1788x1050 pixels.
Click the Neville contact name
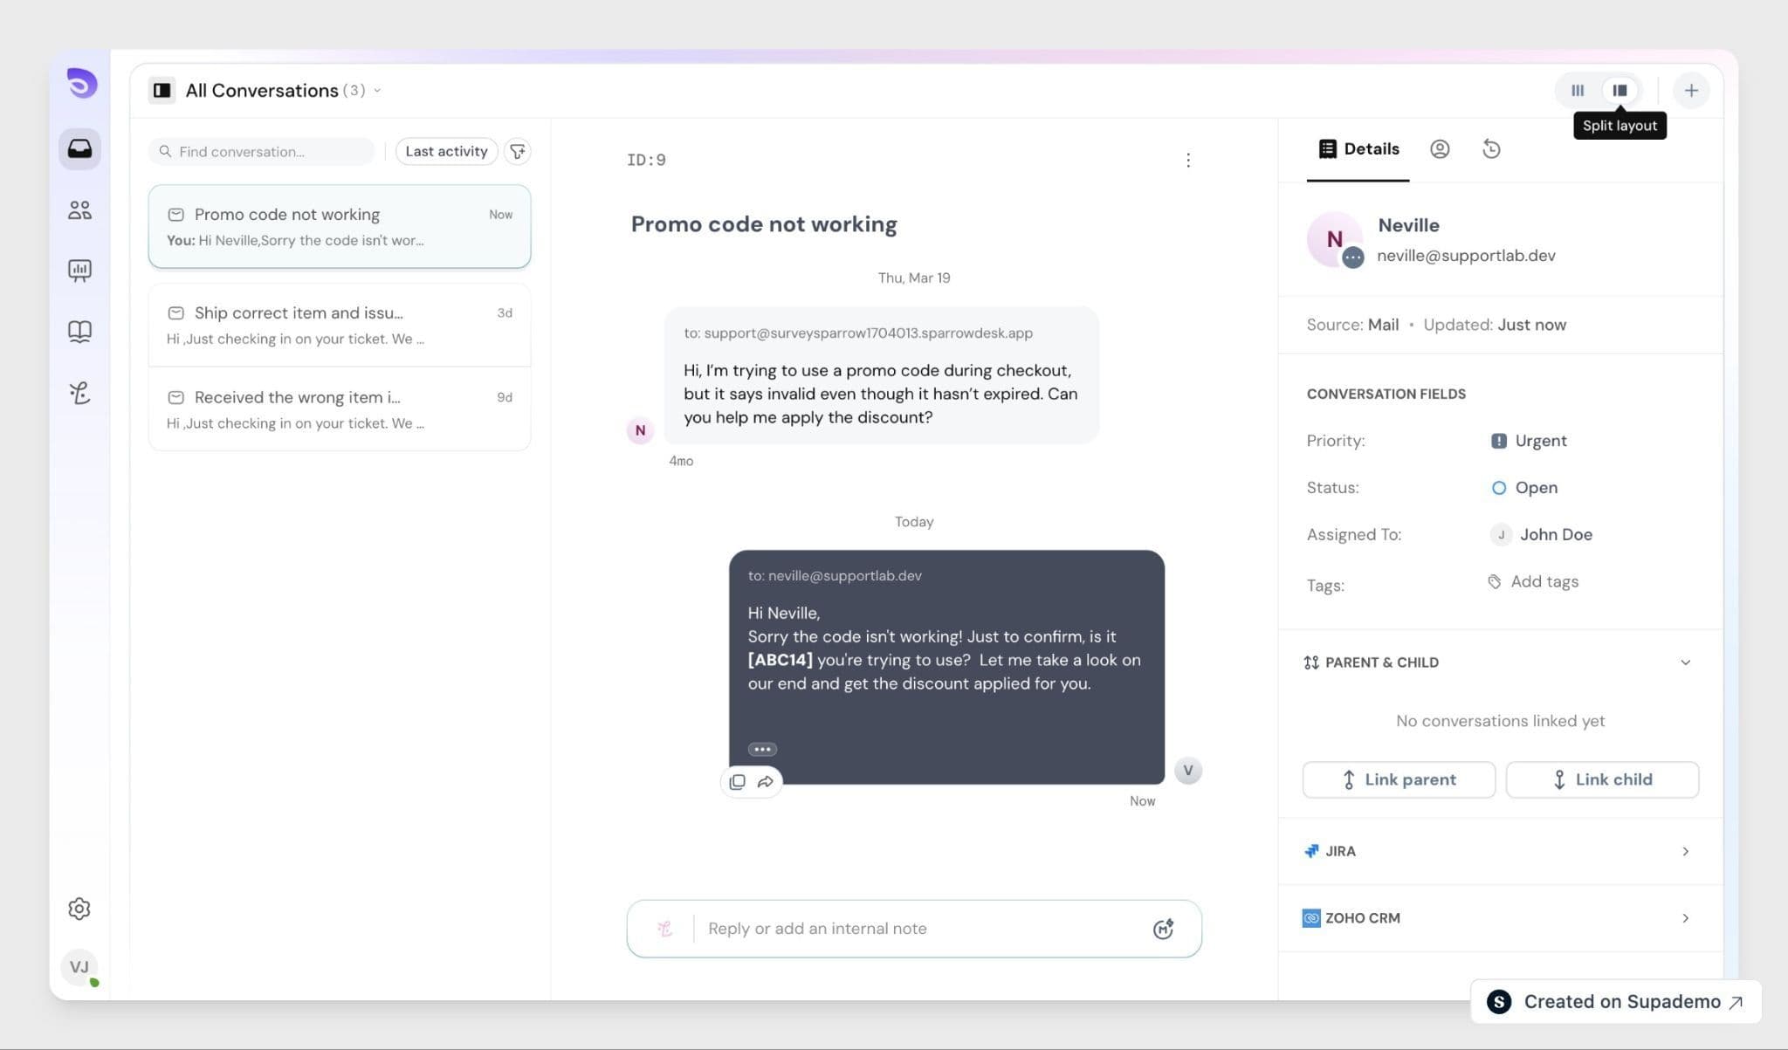point(1408,225)
